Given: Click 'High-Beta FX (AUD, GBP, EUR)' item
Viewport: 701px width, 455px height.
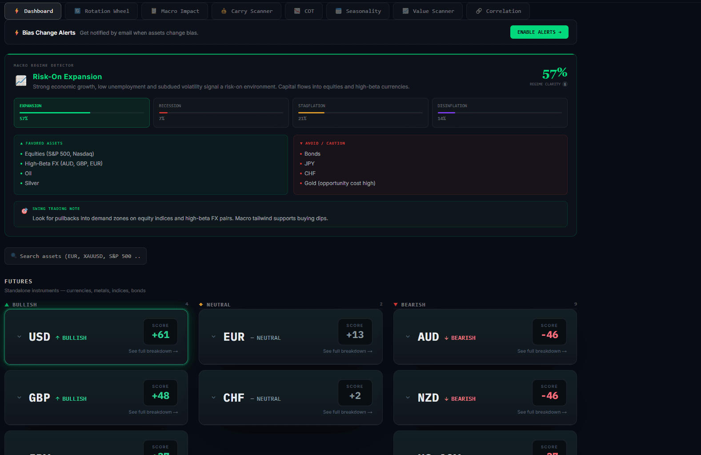Looking at the screenshot, I should pos(64,164).
